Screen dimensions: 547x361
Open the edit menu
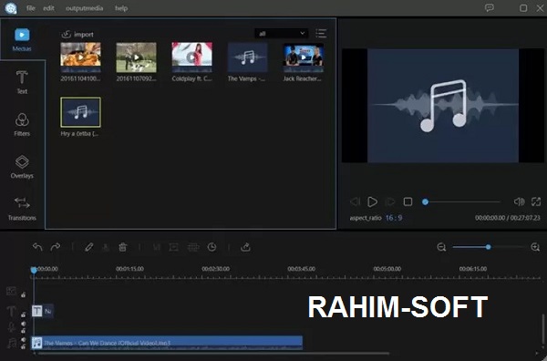click(48, 8)
